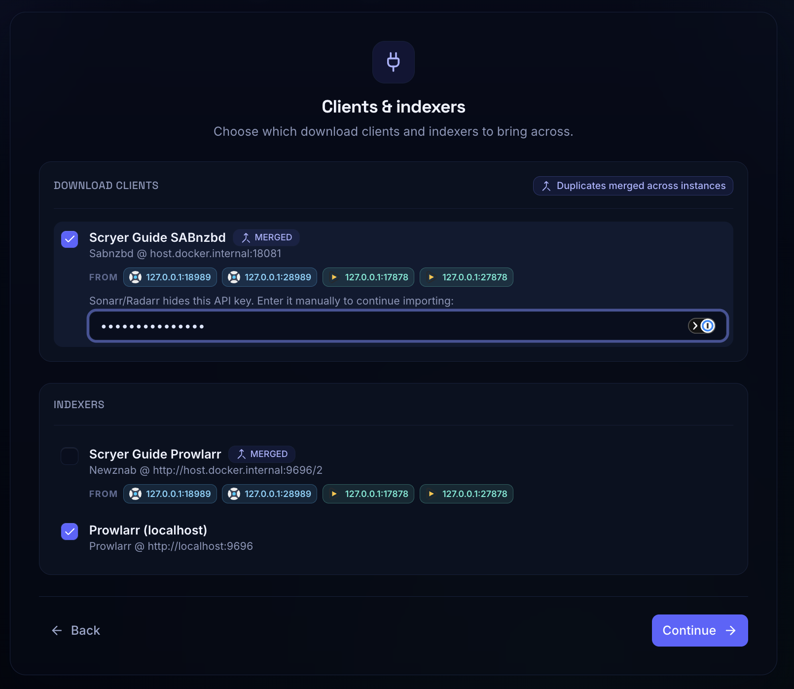Uncheck the Scryer Guide SABnzbd checkbox
794x689 pixels.
pos(70,239)
